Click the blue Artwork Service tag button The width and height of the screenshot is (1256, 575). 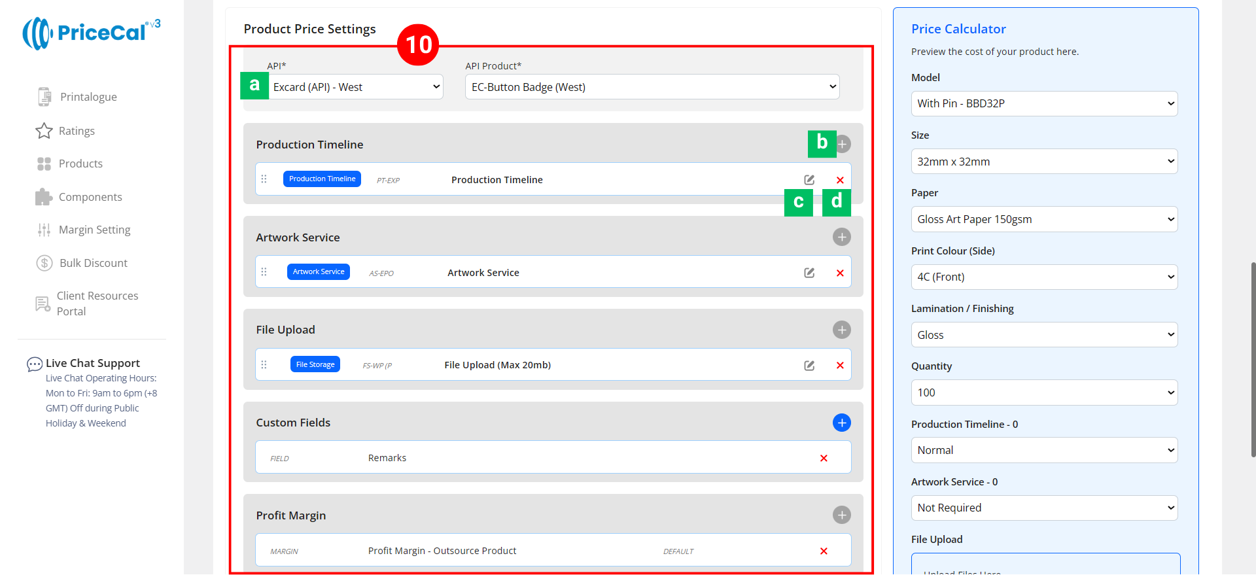[x=319, y=272]
